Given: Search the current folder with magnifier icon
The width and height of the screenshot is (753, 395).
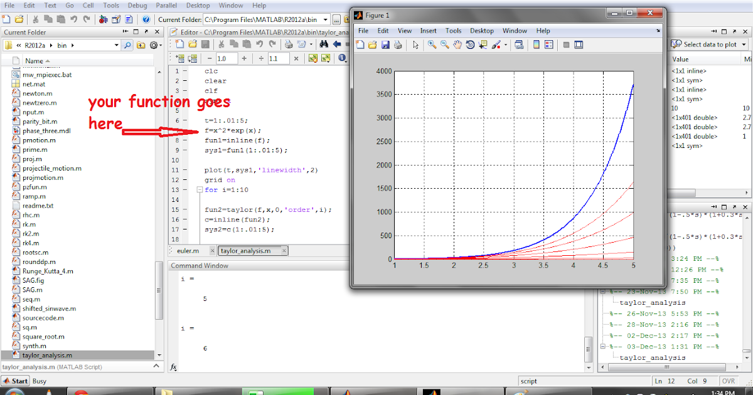Looking at the screenshot, I should 127,45.
